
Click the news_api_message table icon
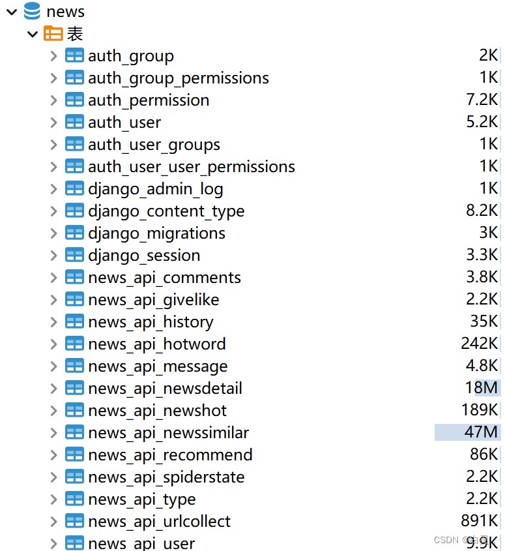pyautogui.click(x=74, y=366)
